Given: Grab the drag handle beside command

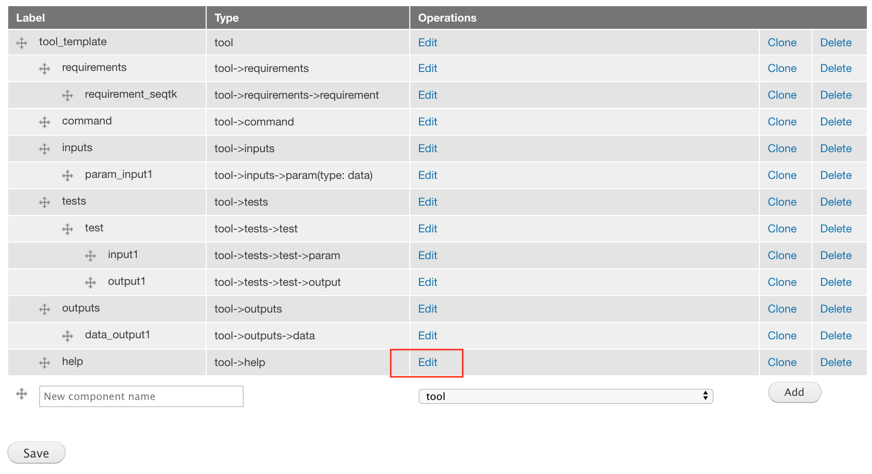Looking at the screenshot, I should [x=45, y=122].
